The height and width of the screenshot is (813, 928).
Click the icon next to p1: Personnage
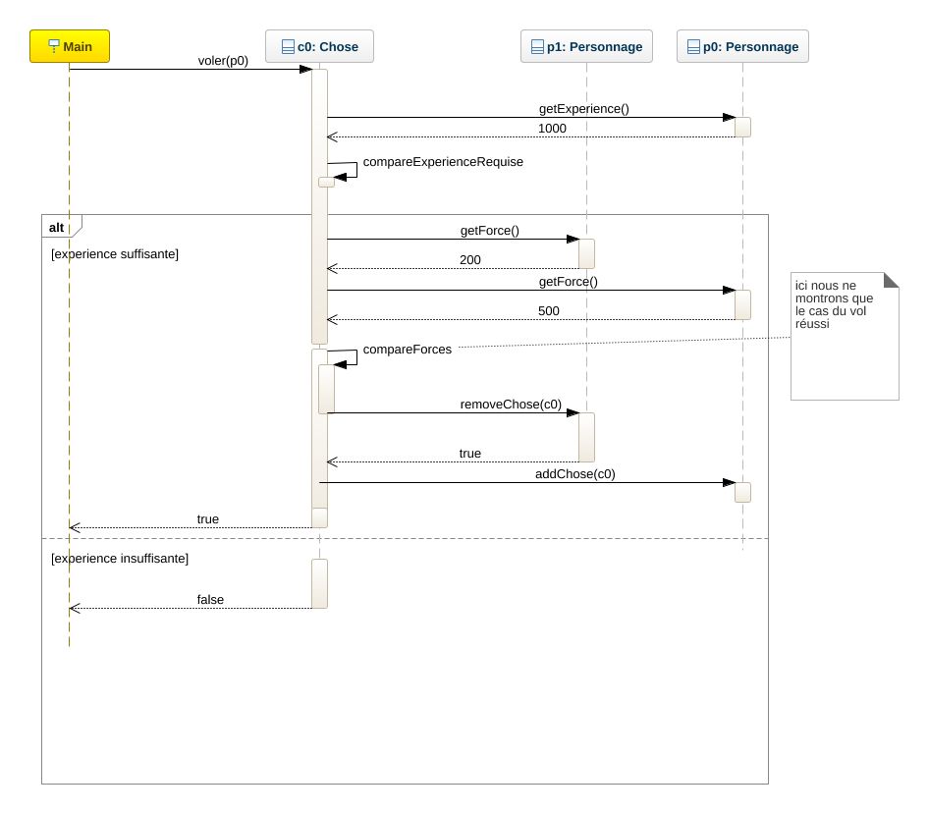[x=537, y=46]
